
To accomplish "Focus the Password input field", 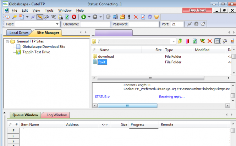I will 144,24.
